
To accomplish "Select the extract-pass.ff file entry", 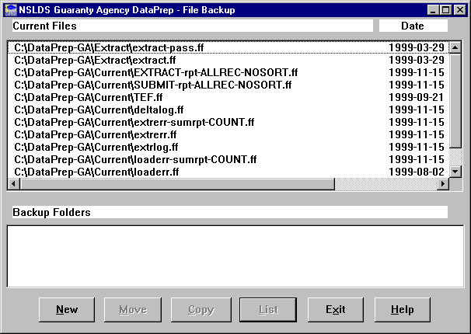I will pos(109,47).
